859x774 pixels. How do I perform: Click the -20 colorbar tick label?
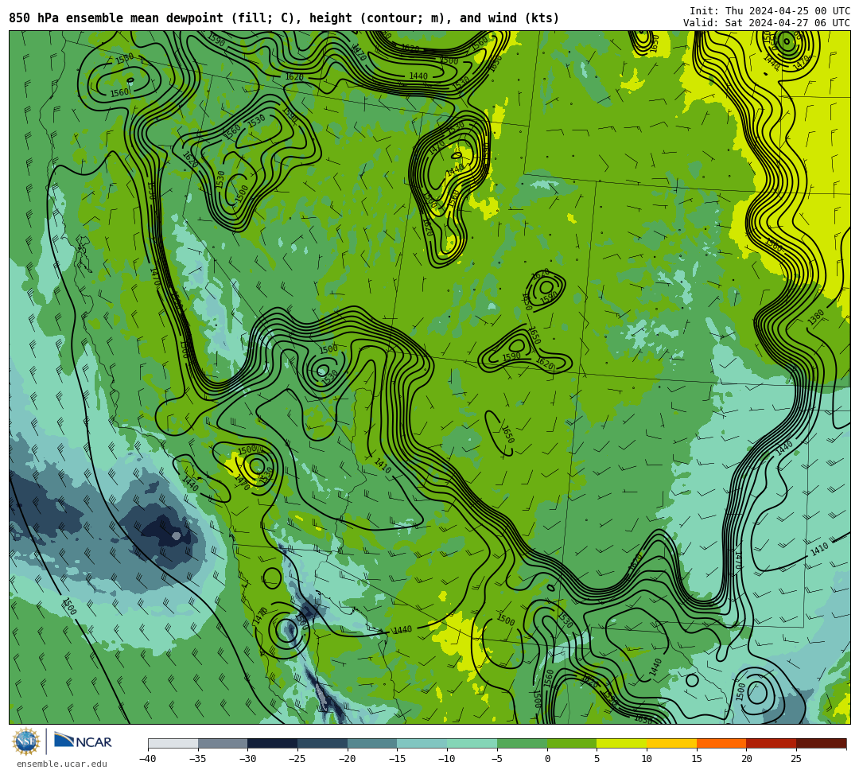pyautogui.click(x=348, y=759)
